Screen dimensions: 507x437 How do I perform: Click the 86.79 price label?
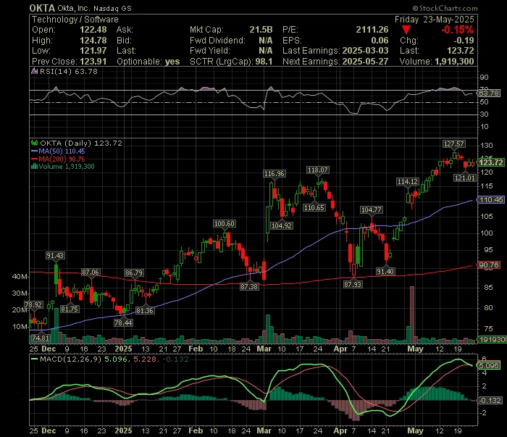coord(134,273)
